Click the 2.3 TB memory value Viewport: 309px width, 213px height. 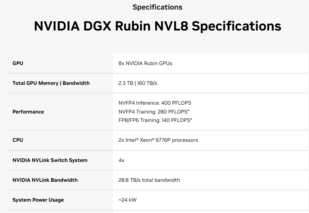coord(126,83)
